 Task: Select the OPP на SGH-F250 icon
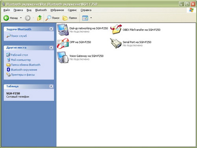click(63, 43)
